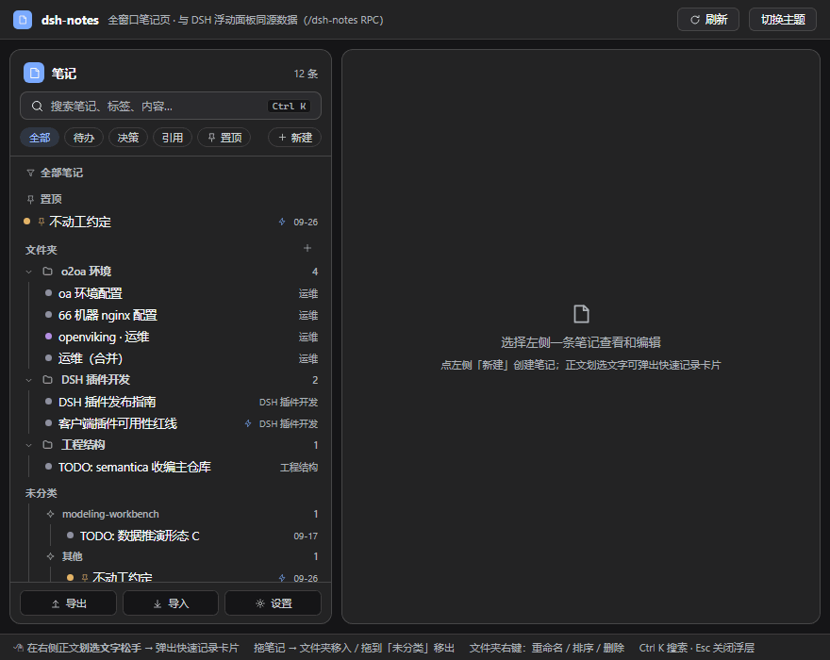Select the 决策 filter tab

128,138
